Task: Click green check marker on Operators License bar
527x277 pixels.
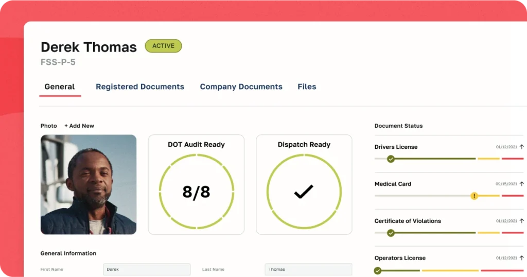Action: (378, 270)
